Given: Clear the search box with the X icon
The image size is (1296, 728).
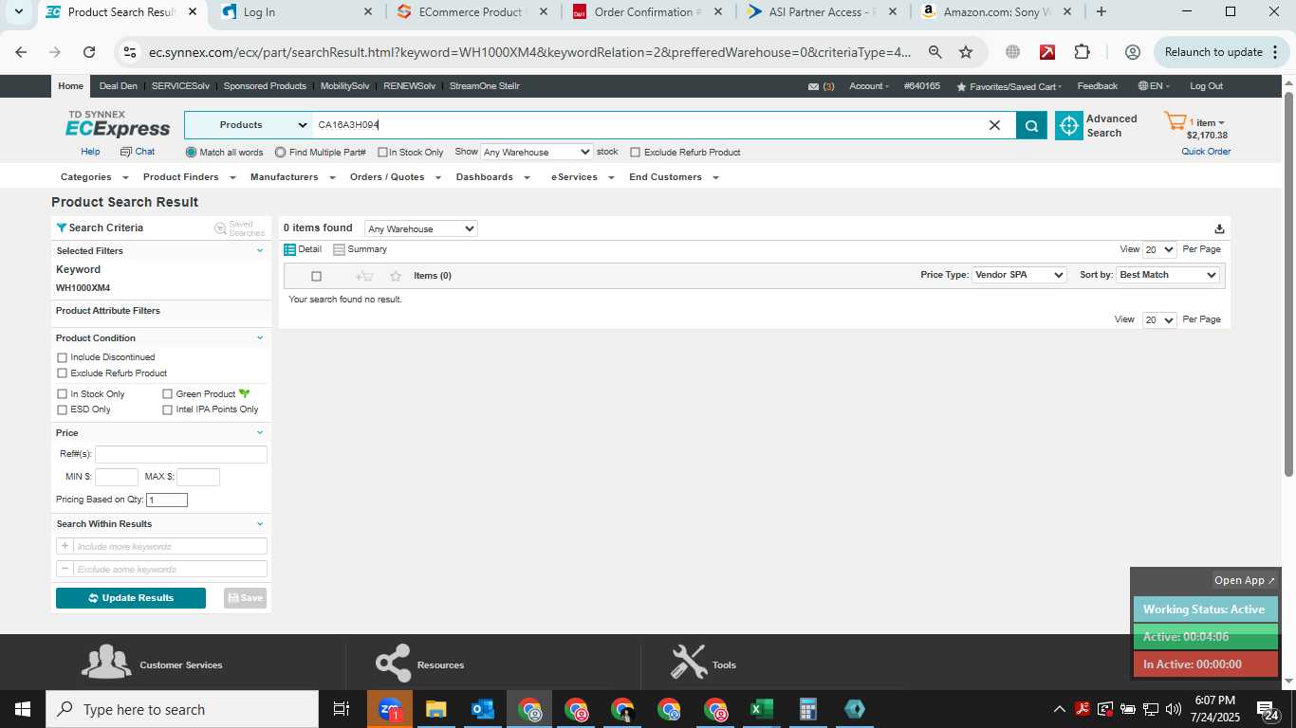Looking at the screenshot, I should pos(994,125).
